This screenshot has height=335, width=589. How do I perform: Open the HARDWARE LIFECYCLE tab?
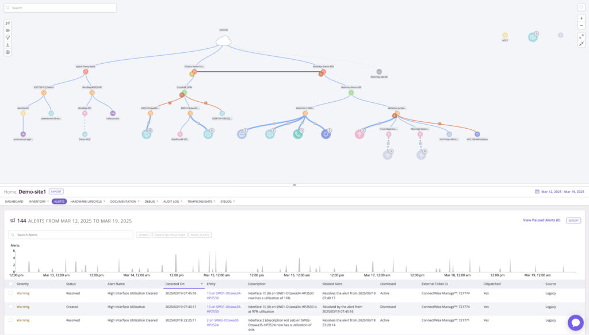tap(85, 201)
